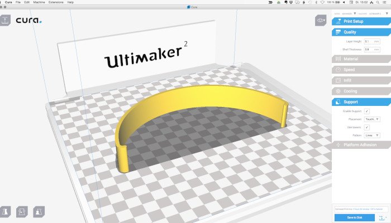
Task: Click the Quality section icon
Action: 338,32
